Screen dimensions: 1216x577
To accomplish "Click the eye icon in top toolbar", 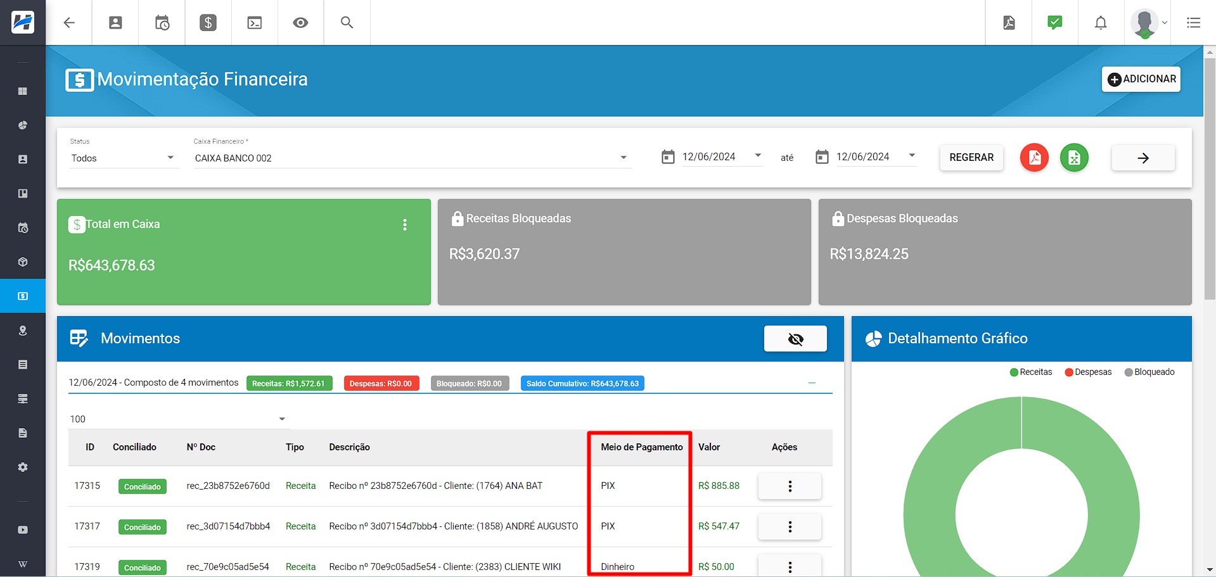I will click(x=300, y=23).
